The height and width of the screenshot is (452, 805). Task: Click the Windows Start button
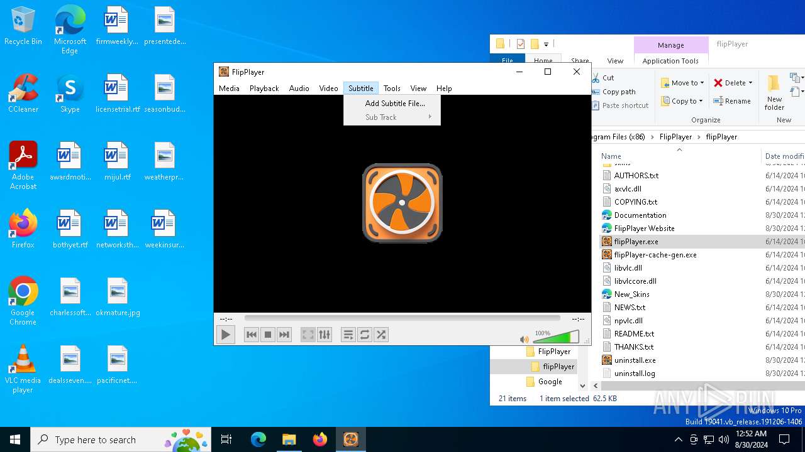point(15,439)
